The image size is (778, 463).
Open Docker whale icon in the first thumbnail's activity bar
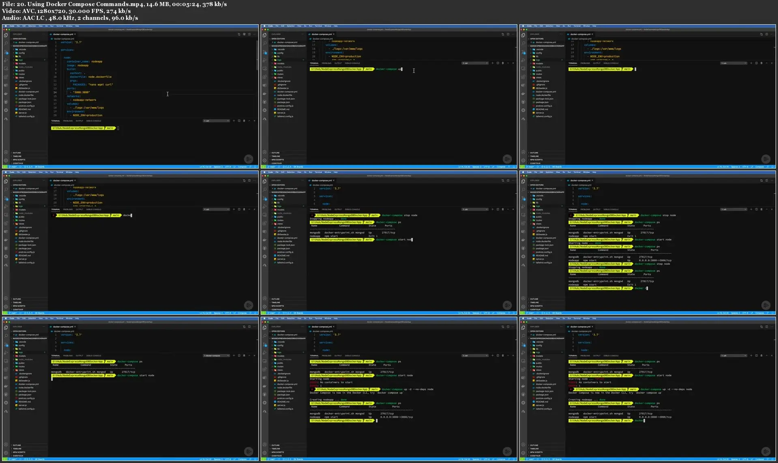[6, 94]
